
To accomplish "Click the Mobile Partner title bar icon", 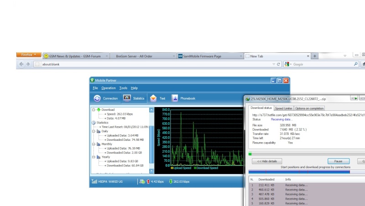I will tap(92, 80).
